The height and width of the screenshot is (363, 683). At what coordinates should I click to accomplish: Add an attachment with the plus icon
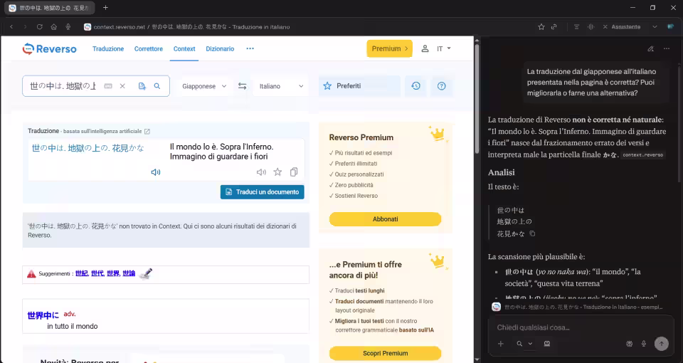[x=500, y=344]
